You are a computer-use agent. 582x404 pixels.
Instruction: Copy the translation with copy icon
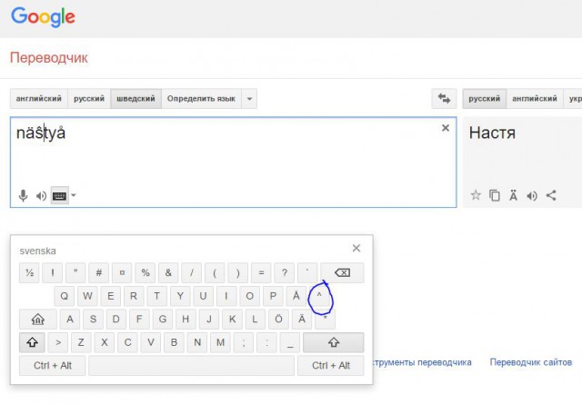pos(495,195)
